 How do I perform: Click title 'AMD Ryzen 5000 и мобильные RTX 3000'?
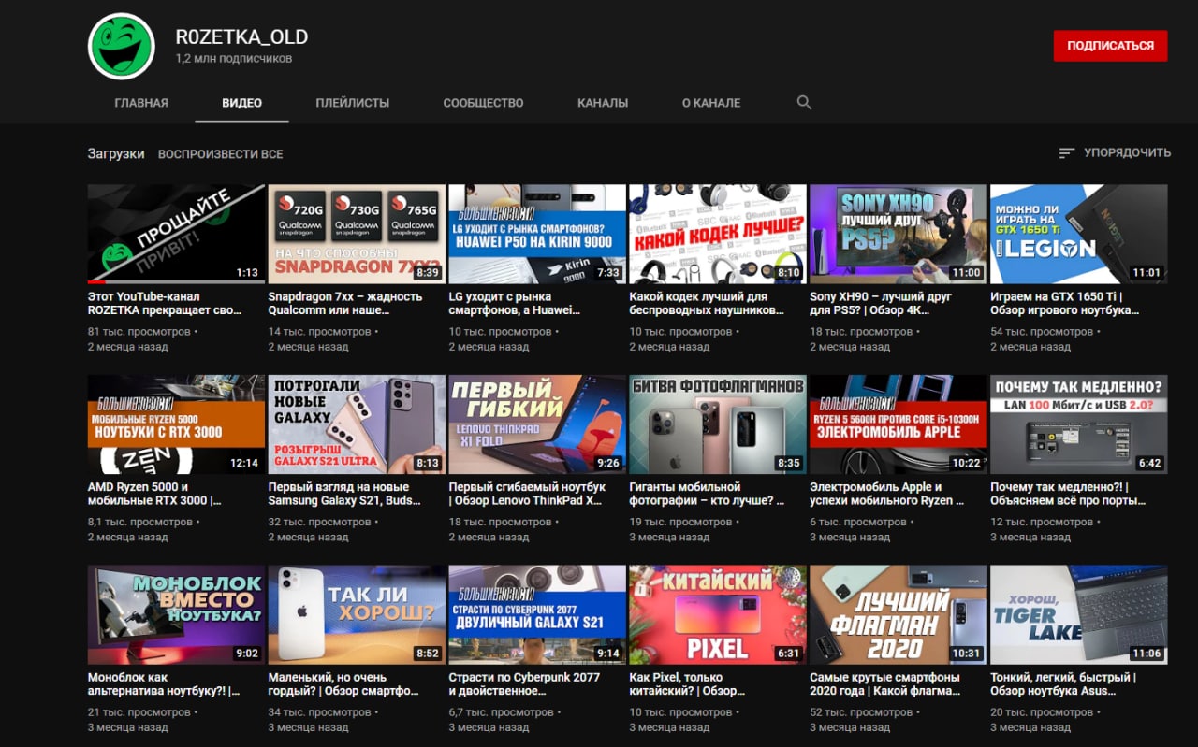154,494
